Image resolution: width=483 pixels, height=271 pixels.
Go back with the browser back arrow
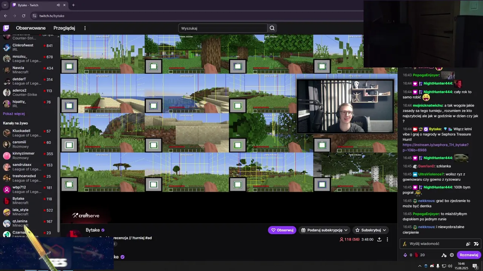tap(5, 16)
